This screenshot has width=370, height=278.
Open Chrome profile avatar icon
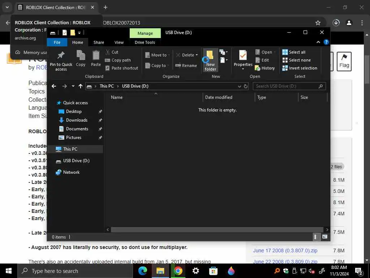pyautogui.click(x=349, y=23)
